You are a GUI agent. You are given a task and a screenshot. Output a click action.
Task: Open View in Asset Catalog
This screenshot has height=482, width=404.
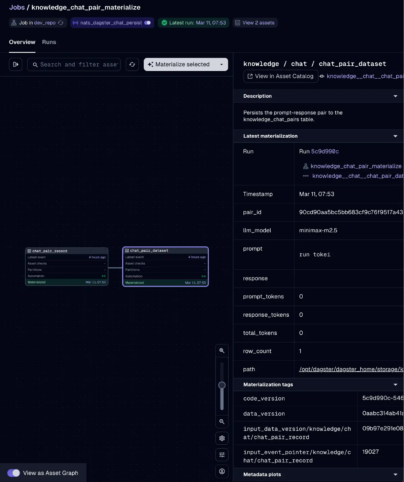(281, 76)
